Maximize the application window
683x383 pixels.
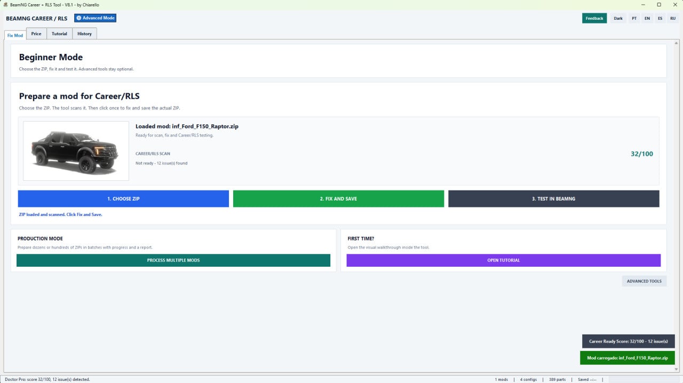[x=659, y=4]
